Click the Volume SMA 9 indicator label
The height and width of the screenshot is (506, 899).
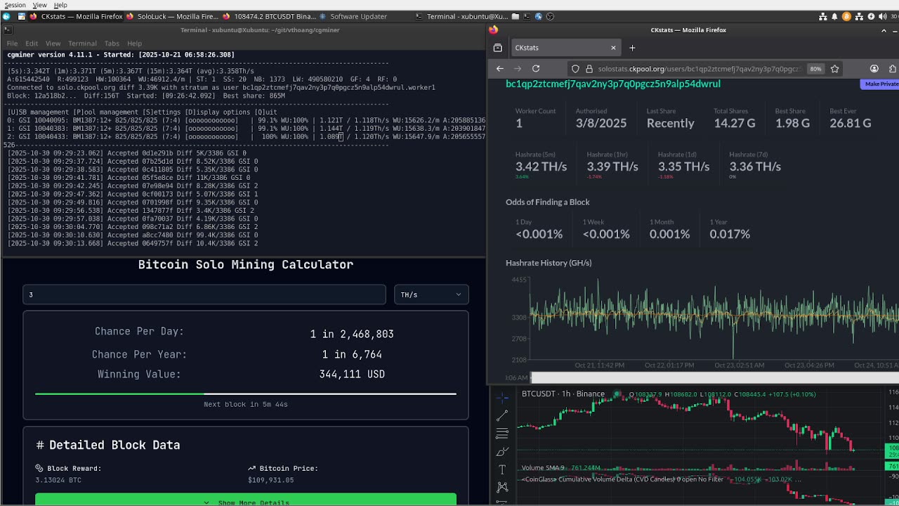[542, 467]
